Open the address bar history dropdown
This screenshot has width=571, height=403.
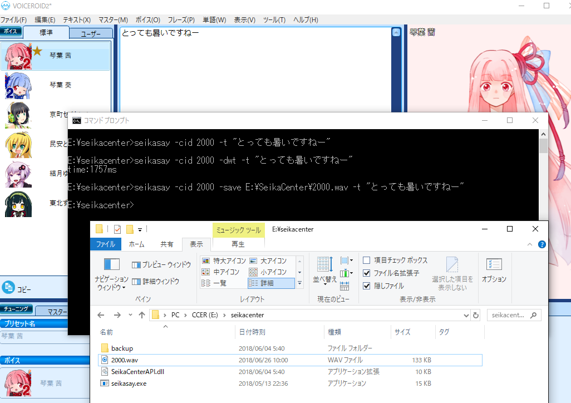(466, 315)
